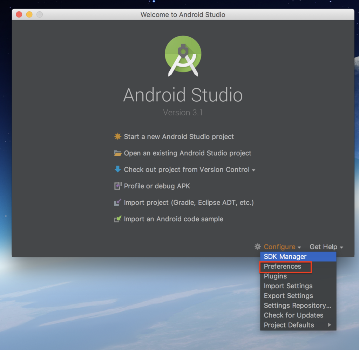Screen dimensions: 359x350
Task: Click the green Import Android code sample icon
Action: [118, 219]
